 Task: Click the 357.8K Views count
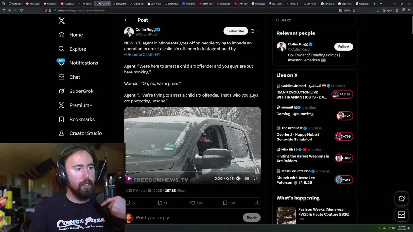pos(176,191)
